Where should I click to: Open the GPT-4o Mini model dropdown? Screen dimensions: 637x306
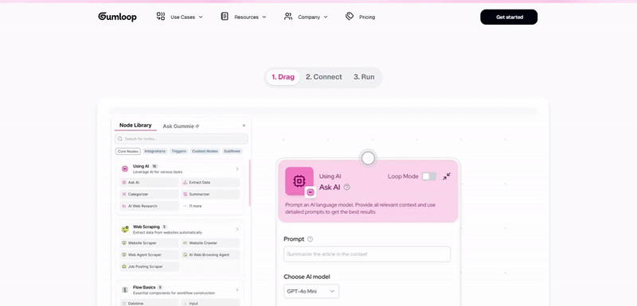point(311,291)
